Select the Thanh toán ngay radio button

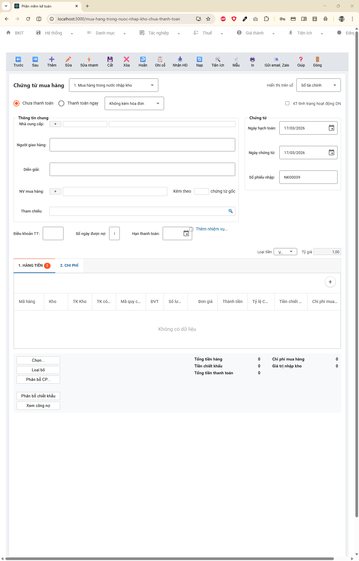(x=61, y=103)
